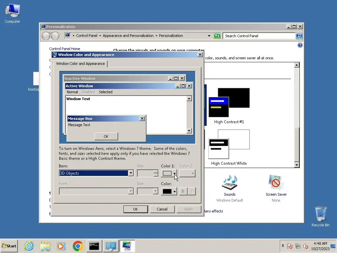
Task: Click the preview OK button under Message Text
Action: tap(106, 136)
